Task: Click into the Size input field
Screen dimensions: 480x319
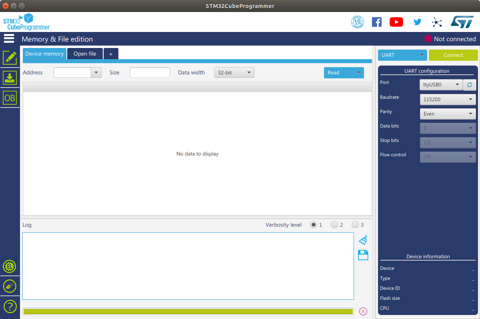Action: coord(150,73)
